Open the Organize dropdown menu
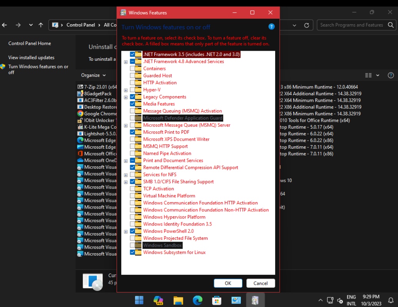This screenshot has height=307, width=398. tap(93, 75)
